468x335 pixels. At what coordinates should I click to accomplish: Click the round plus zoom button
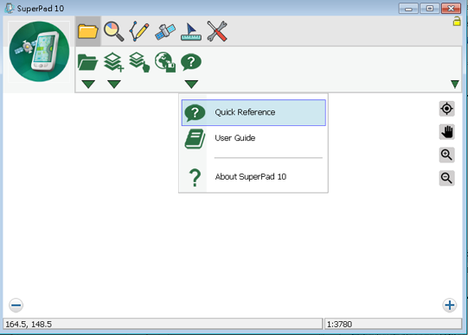450,306
